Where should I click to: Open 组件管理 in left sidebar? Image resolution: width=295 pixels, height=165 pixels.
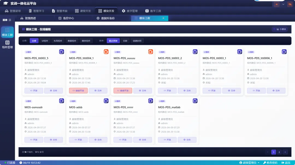pyautogui.click(x=7, y=45)
